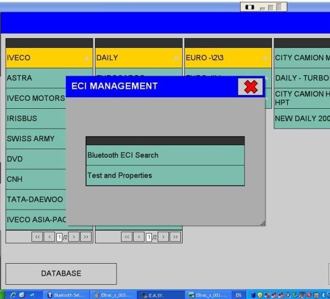Select EURO -\2\3 in the third column

click(x=228, y=58)
